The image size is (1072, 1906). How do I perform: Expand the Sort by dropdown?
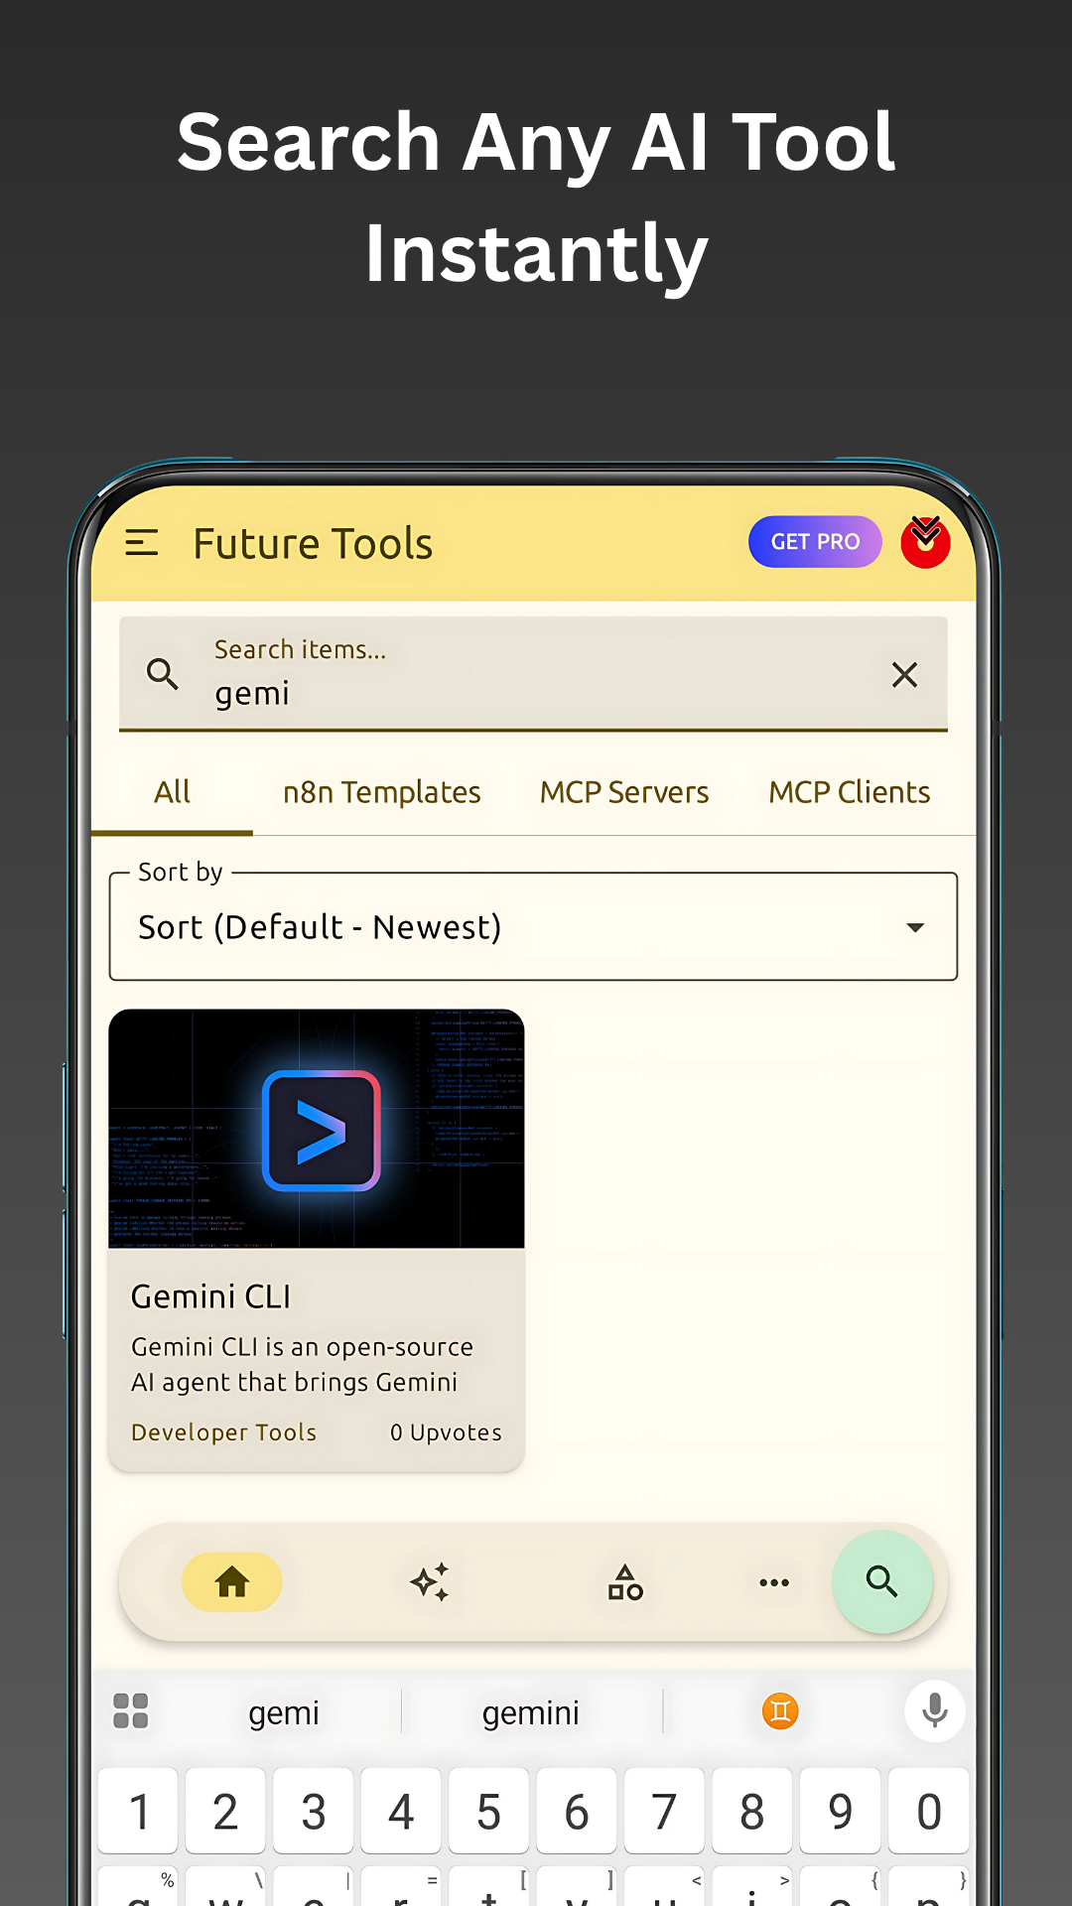tap(533, 927)
